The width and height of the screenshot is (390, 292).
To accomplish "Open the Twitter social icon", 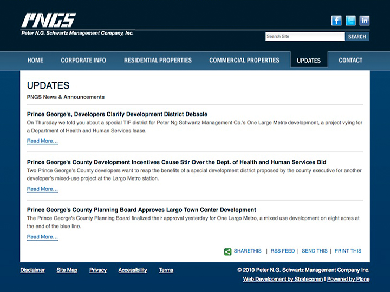I will coord(350,21).
